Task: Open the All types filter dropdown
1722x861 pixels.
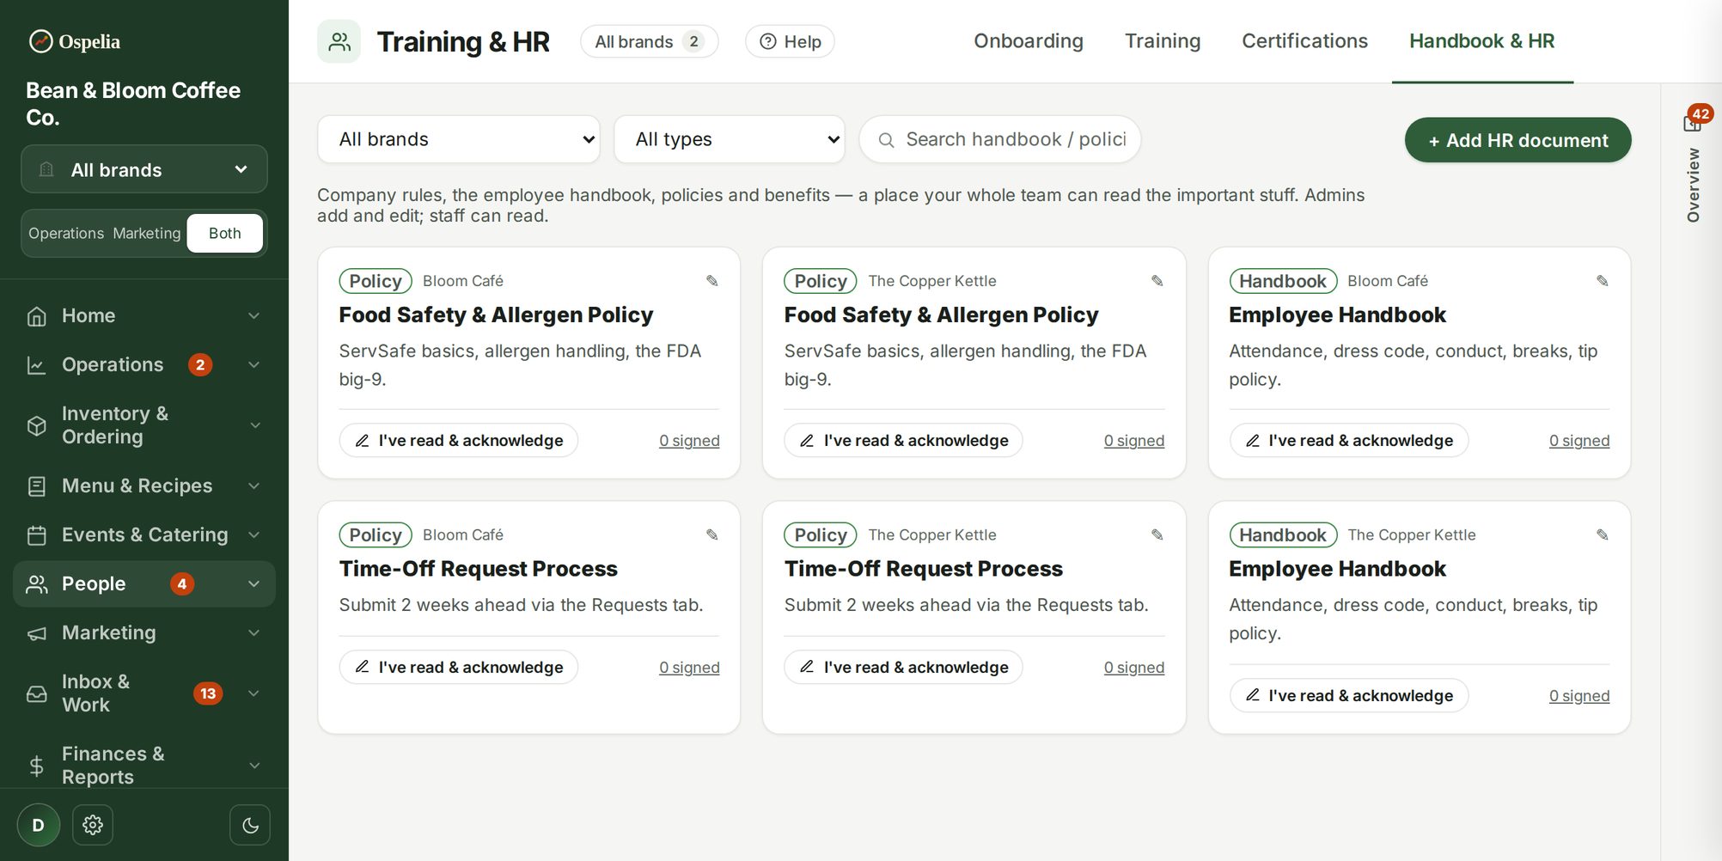Action: pos(730,139)
